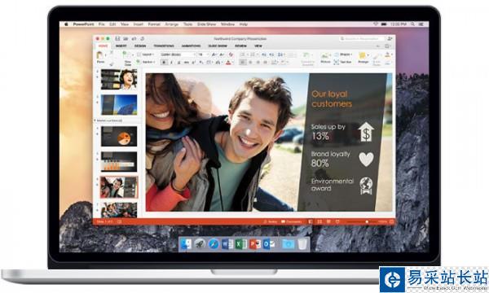Open the HOME ribbon tab
Viewport: 489px width, 293px height.
coord(104,46)
